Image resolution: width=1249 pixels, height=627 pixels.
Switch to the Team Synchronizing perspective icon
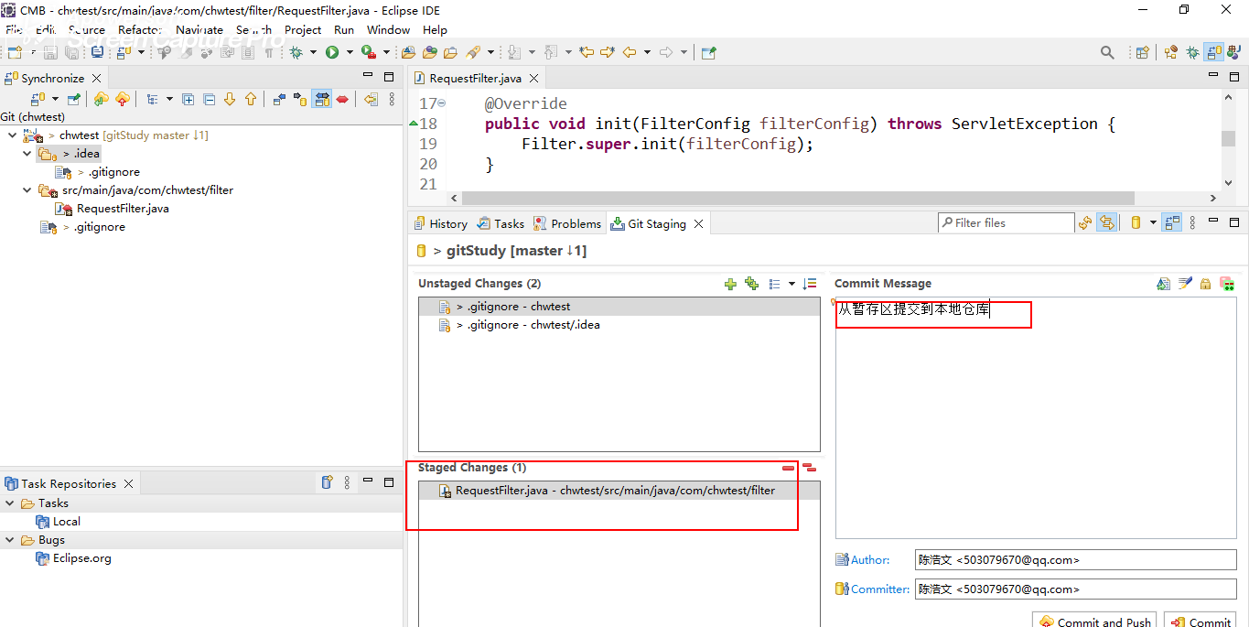pos(1214,52)
